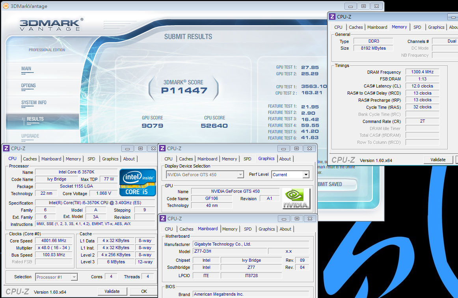
Task: Click the manufacturer Gigabyte Technology Co., Ltd.
Action: pyautogui.click(x=251, y=244)
